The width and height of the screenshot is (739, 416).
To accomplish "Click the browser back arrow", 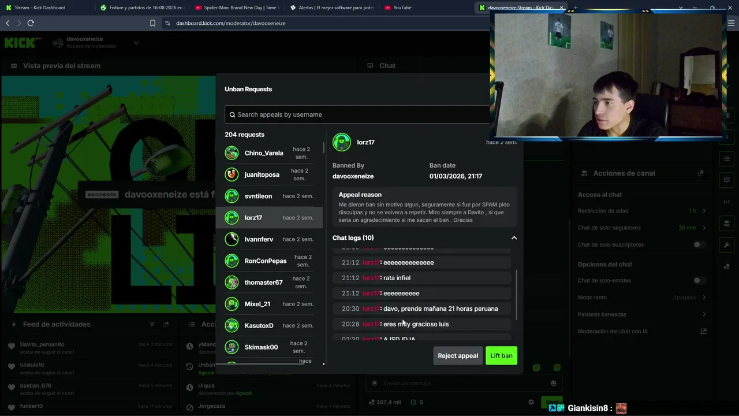I will [x=8, y=23].
